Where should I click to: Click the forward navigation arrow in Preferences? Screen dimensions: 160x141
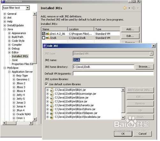tap(133, 8)
